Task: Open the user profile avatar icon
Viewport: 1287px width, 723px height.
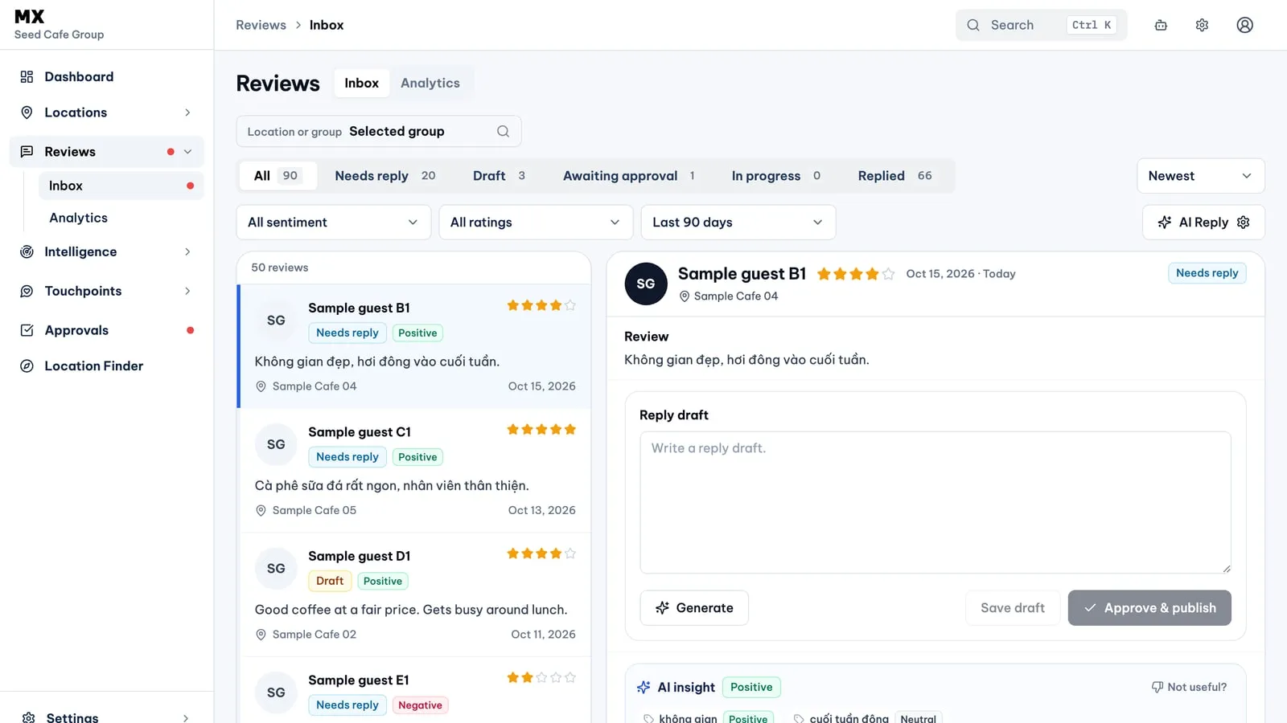Action: tap(1244, 25)
